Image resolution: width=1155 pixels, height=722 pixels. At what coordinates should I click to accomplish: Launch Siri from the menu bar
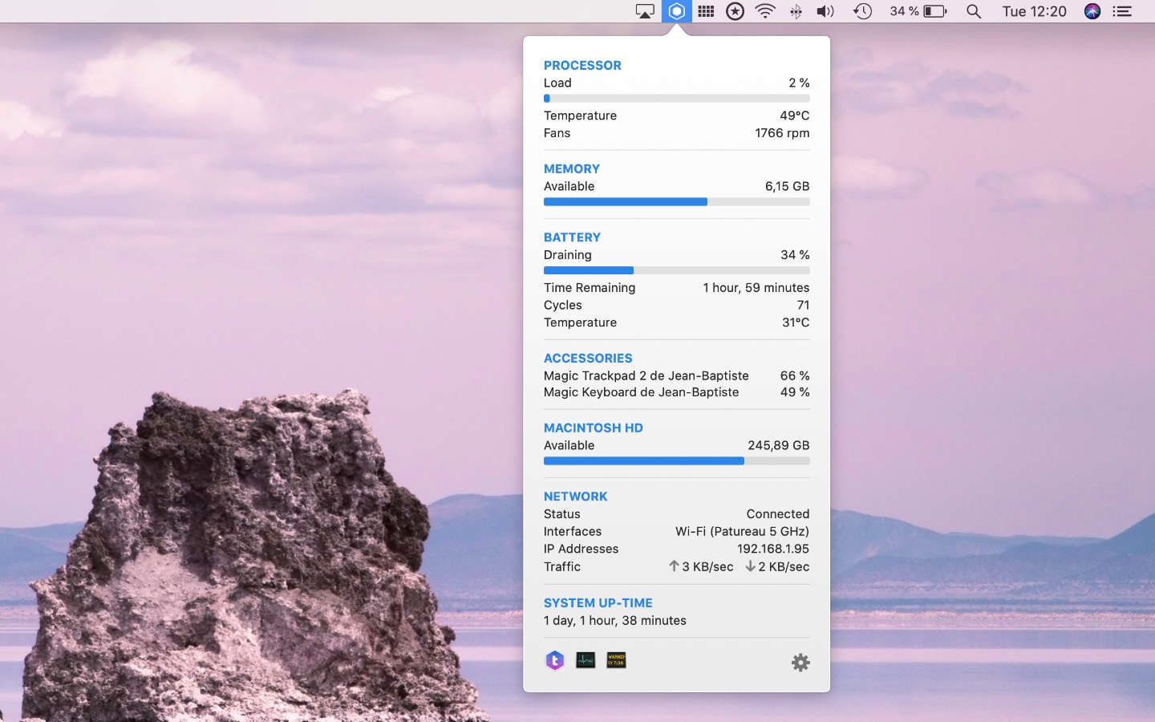pyautogui.click(x=1092, y=11)
